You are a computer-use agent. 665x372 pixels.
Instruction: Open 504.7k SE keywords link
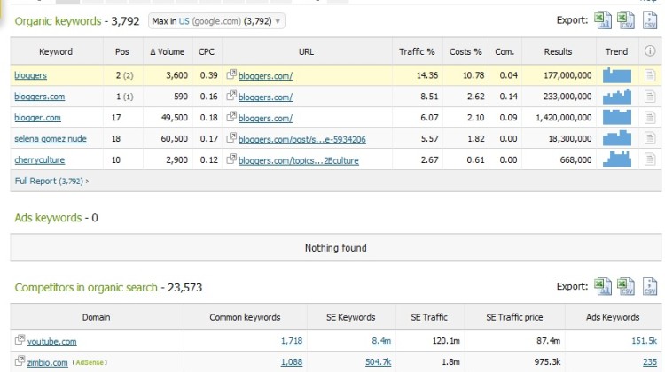(x=378, y=362)
